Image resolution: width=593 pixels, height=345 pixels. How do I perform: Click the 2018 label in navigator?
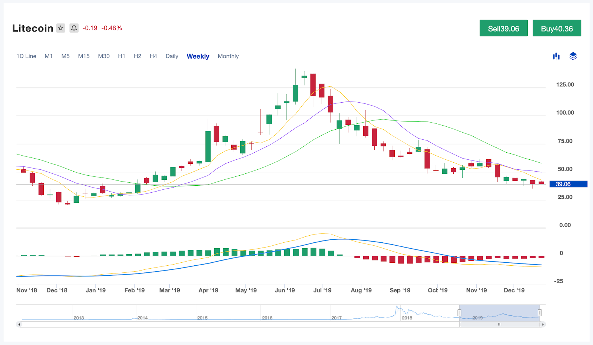(407, 318)
